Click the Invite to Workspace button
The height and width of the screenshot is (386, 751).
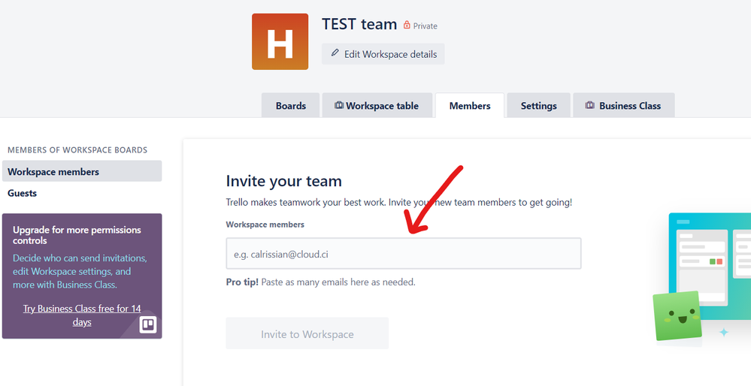click(307, 333)
